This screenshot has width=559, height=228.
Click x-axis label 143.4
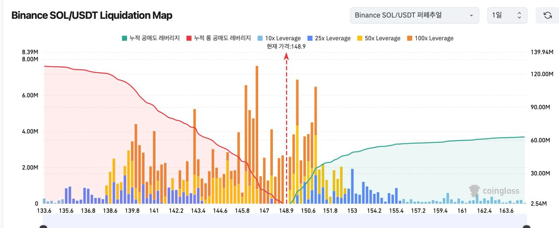point(198,211)
